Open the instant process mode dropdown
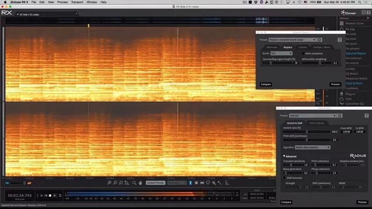The image size is (372, 209). 177,183
